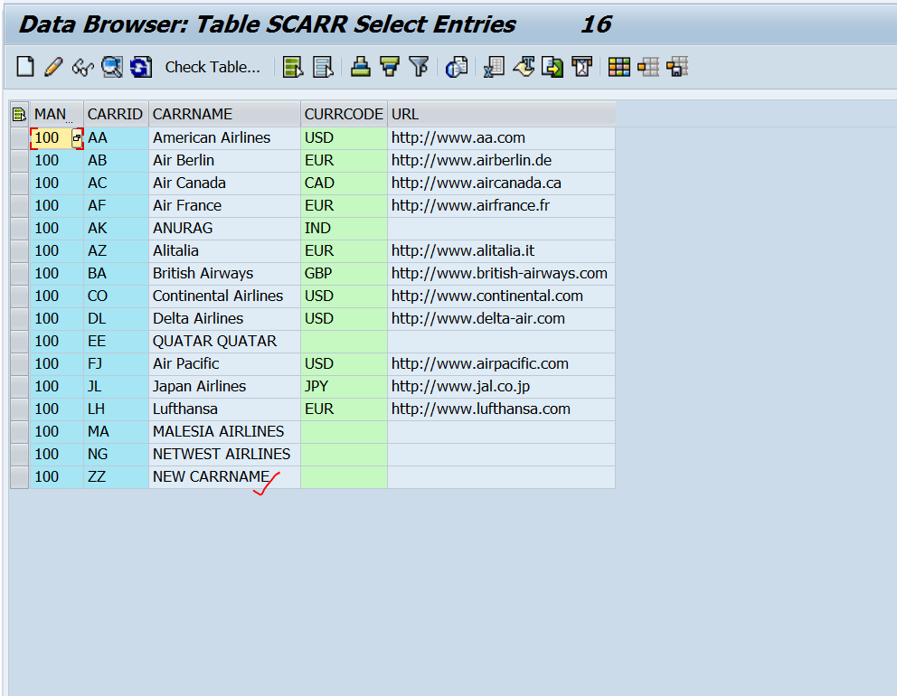This screenshot has width=897, height=696.
Task: Click the Change pencil icon
Action: pos(53,67)
